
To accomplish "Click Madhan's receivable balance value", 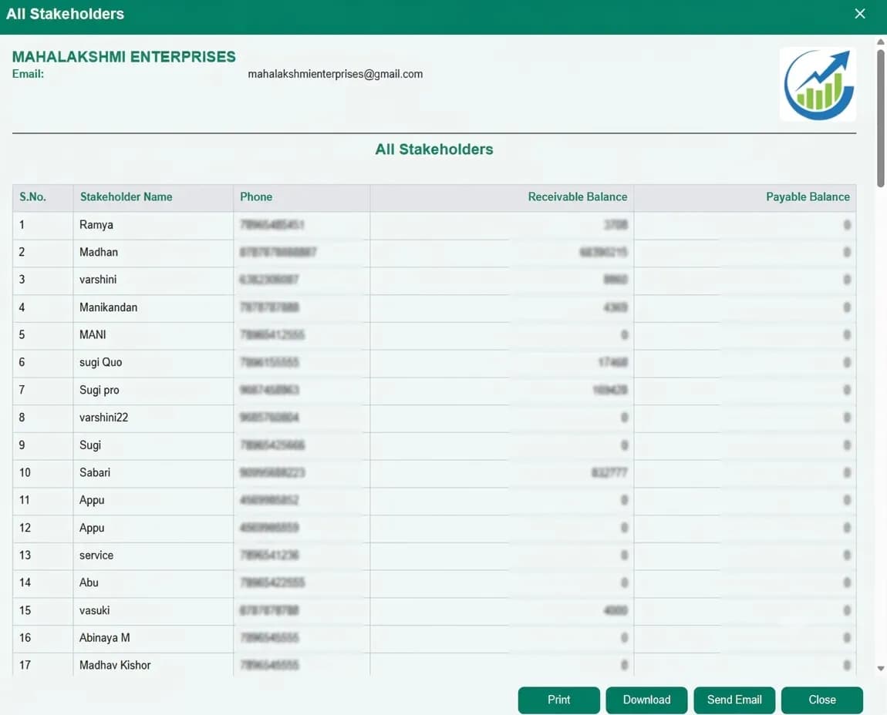I will 603,252.
